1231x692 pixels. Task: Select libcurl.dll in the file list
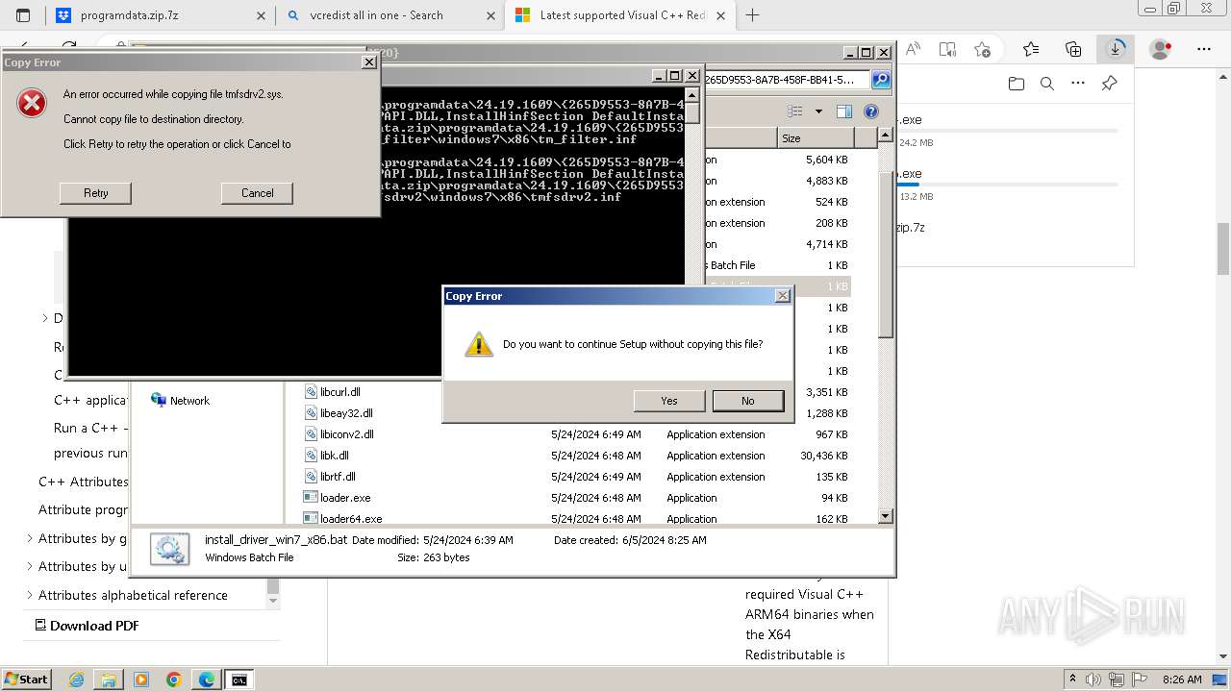tap(339, 392)
